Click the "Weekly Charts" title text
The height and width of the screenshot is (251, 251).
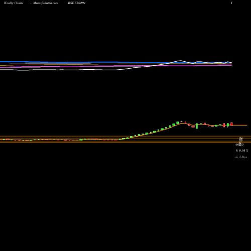tap(14, 3)
